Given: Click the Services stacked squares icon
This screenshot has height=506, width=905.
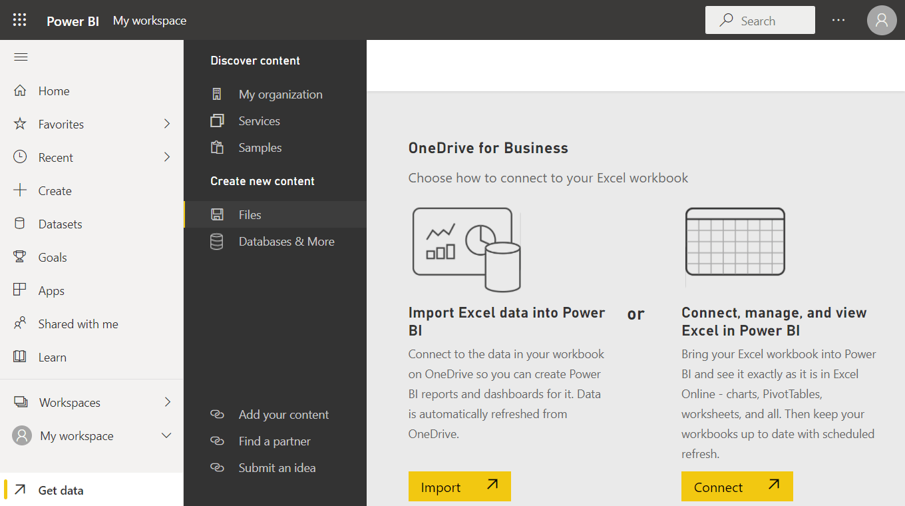Looking at the screenshot, I should coord(217,121).
